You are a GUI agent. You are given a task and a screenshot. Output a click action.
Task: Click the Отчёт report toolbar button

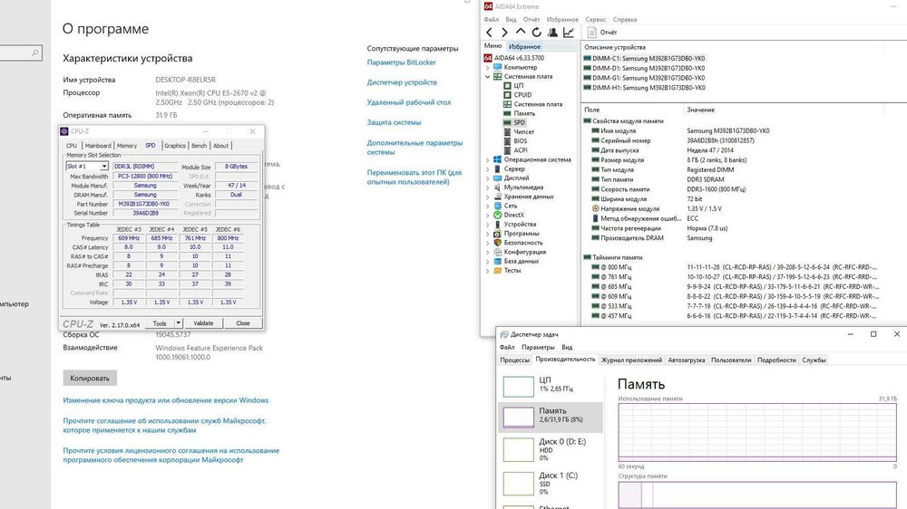click(602, 33)
